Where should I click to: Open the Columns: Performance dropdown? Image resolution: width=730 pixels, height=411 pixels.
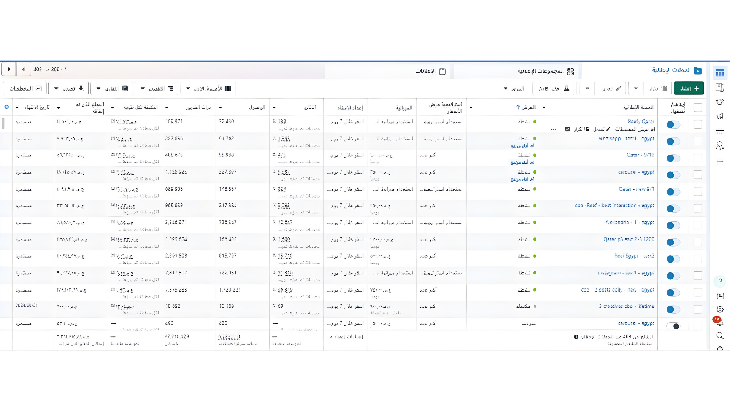pos(208,89)
